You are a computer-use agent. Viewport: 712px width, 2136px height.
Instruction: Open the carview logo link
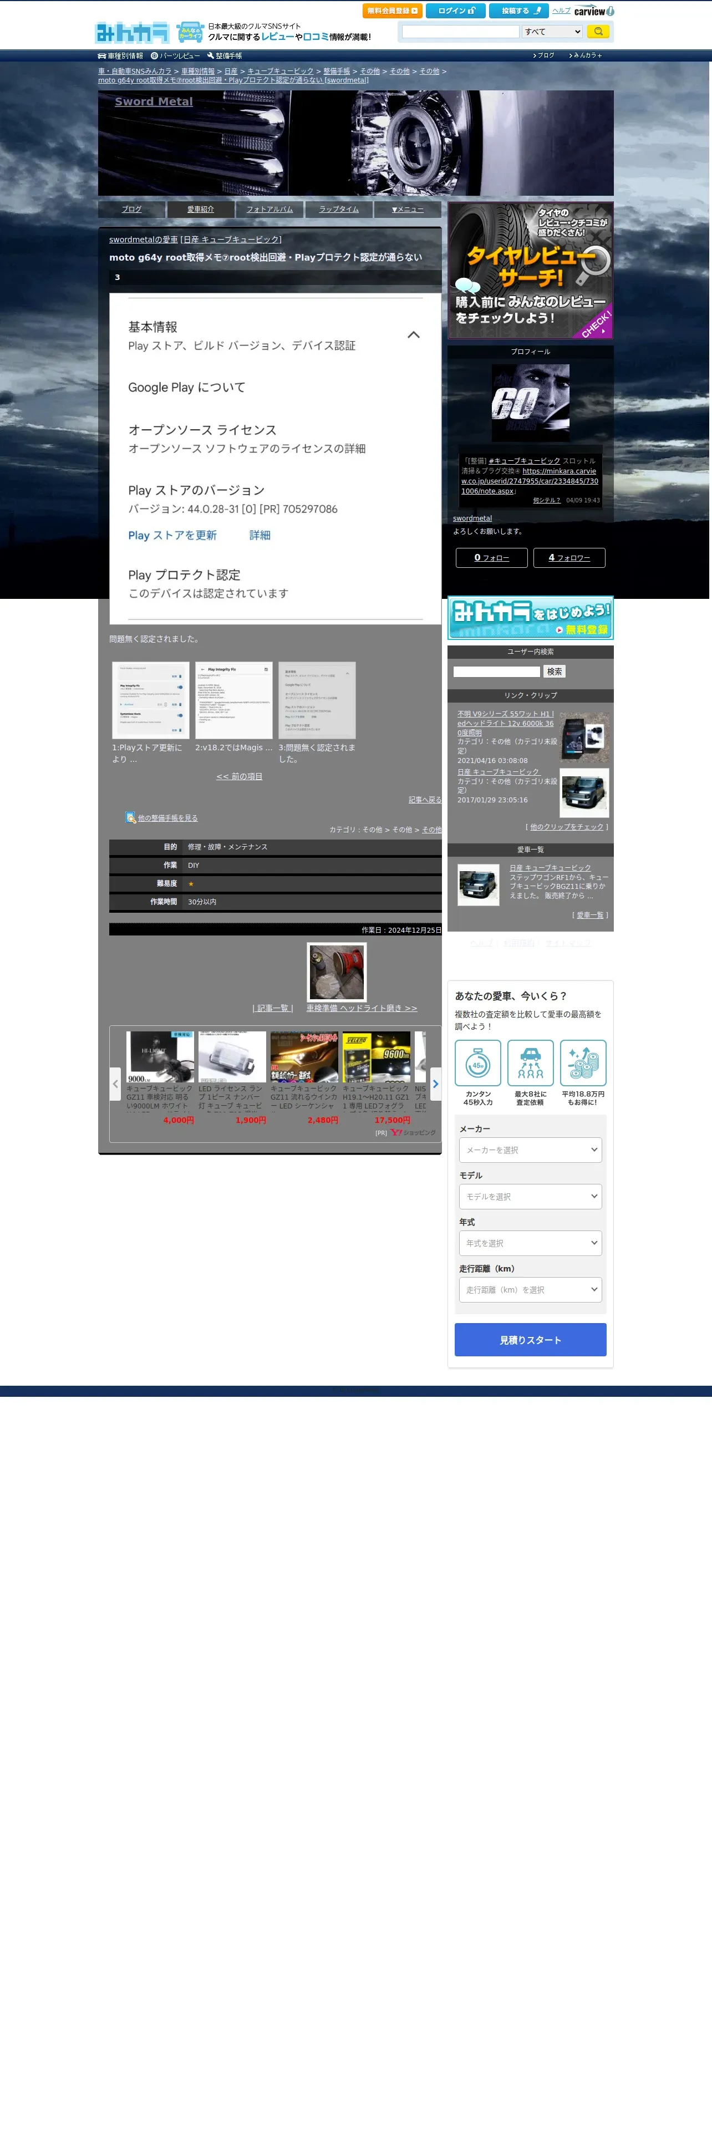point(594,11)
